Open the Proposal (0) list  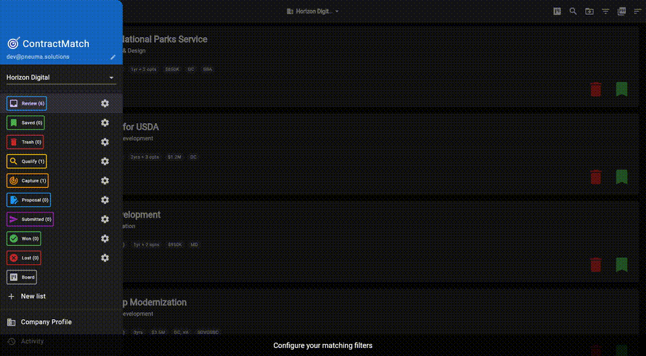pyautogui.click(x=28, y=200)
